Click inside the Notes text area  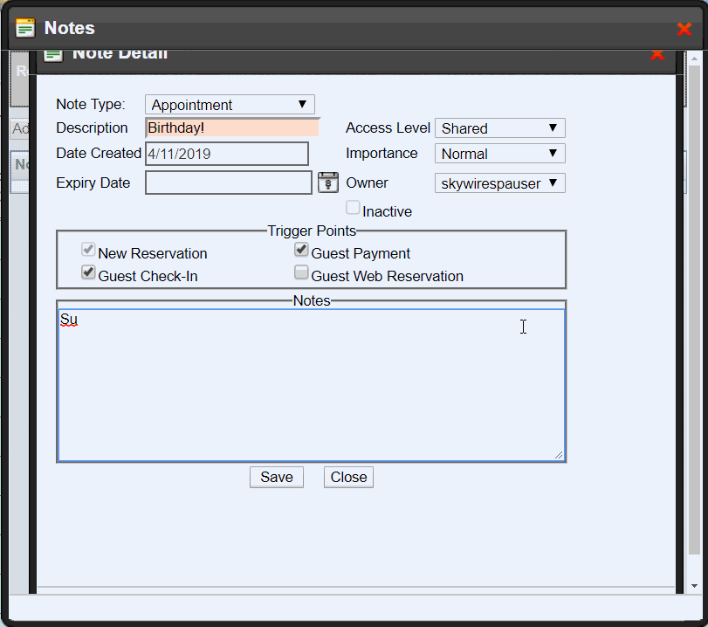pos(312,385)
